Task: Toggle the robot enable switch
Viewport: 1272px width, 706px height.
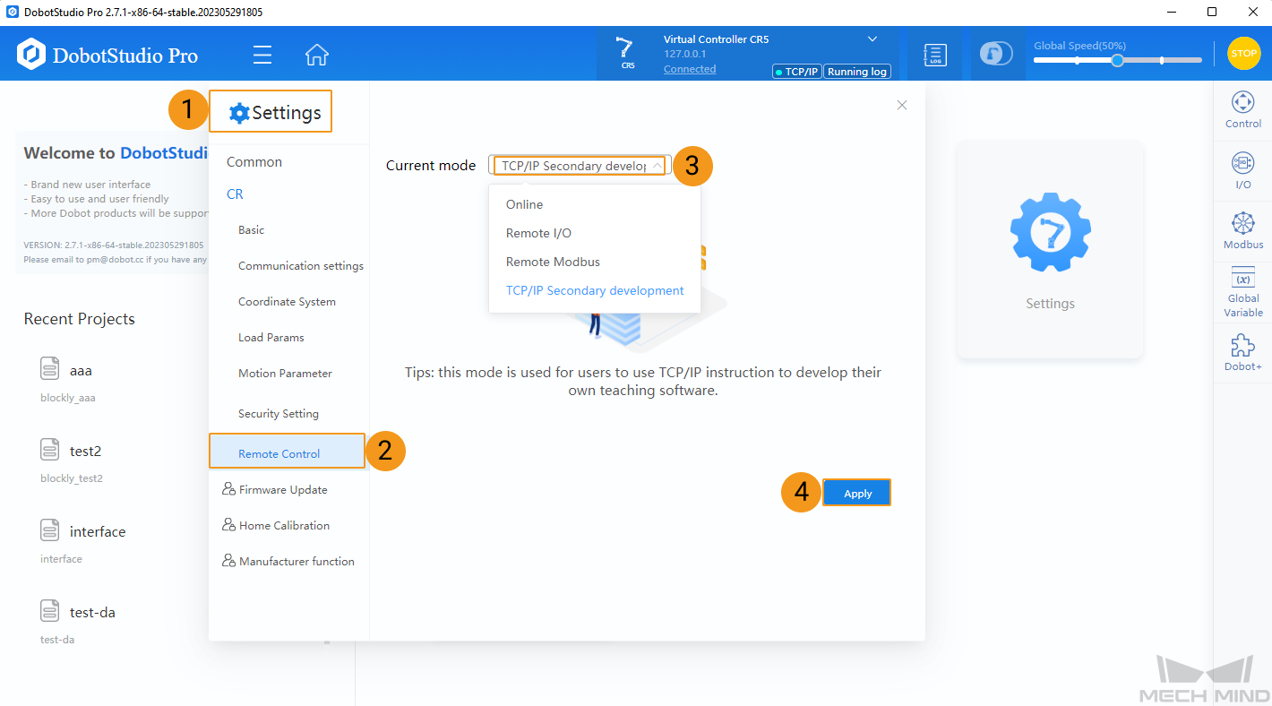Action: point(996,54)
